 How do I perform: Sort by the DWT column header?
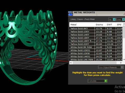(111, 25)
